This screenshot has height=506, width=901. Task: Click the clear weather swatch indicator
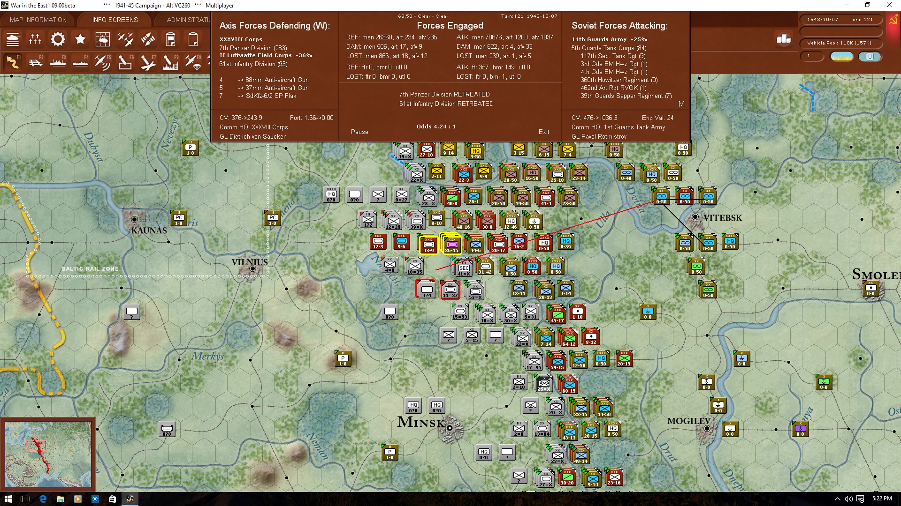841,56
